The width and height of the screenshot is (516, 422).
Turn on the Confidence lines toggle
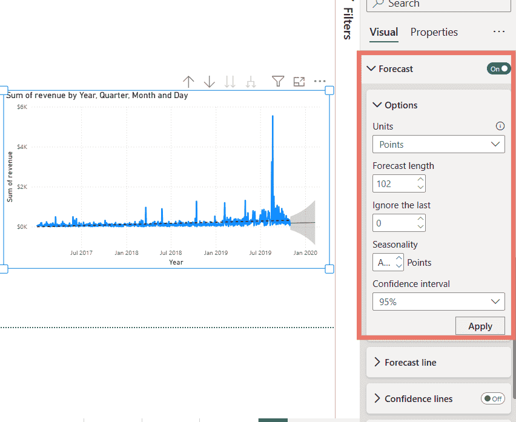click(x=492, y=398)
